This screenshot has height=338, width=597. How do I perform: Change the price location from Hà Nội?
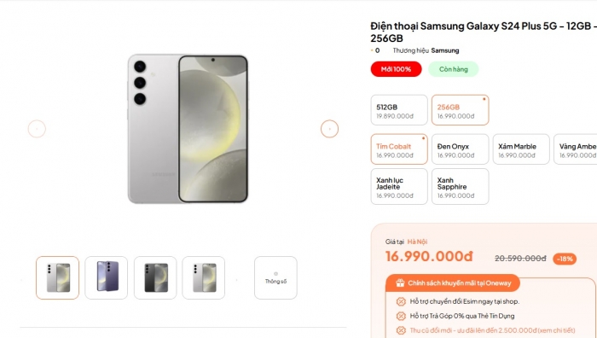click(x=417, y=242)
